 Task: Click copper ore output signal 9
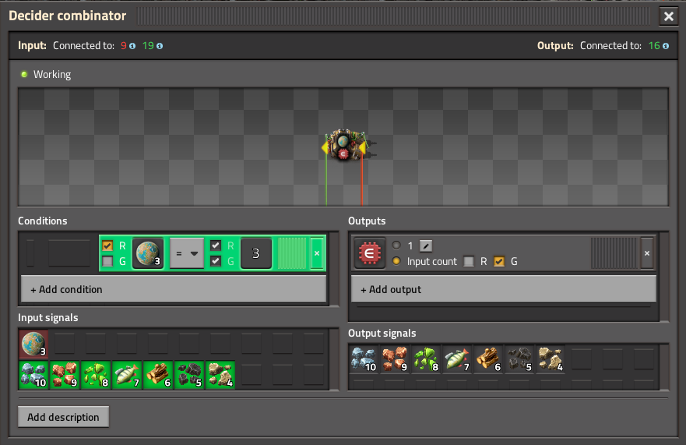395,359
